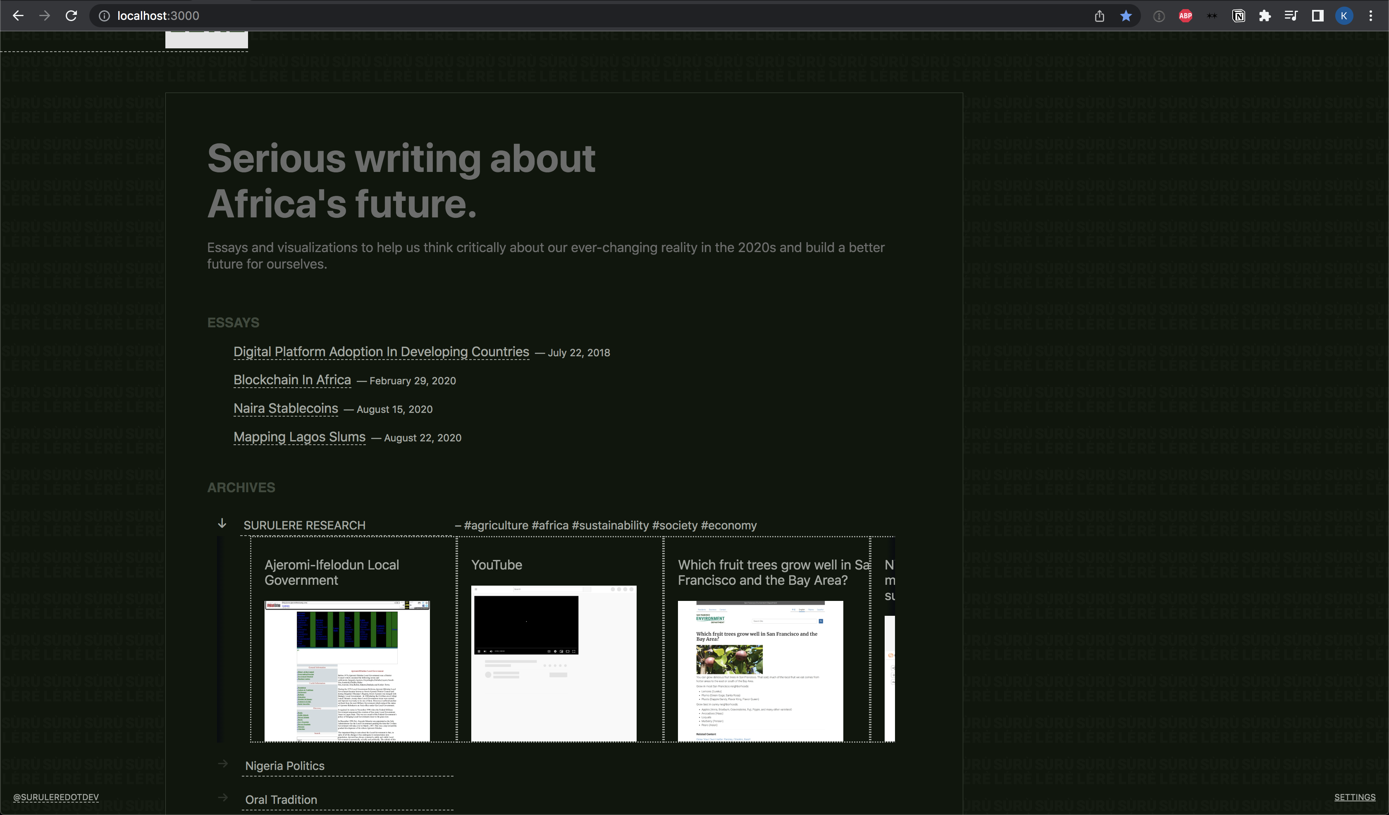The image size is (1389, 815).
Task: Open the Notion browser extension
Action: tap(1239, 15)
